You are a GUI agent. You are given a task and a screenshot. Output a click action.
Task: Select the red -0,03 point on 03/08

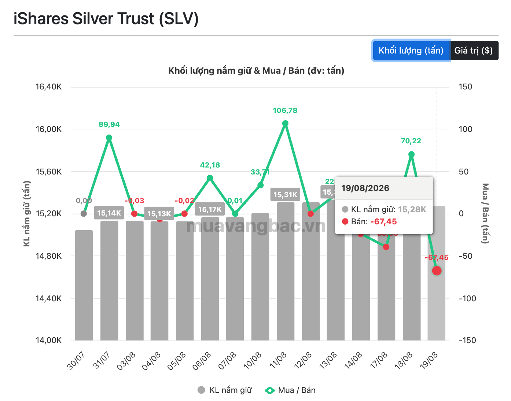pos(134,214)
